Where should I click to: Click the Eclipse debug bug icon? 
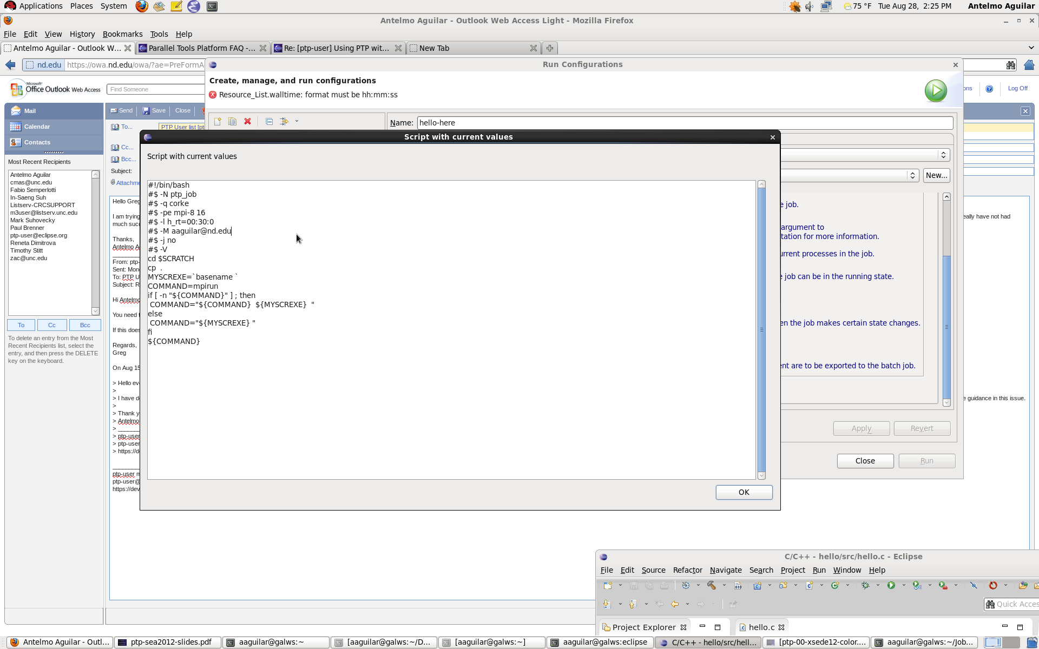(x=865, y=585)
